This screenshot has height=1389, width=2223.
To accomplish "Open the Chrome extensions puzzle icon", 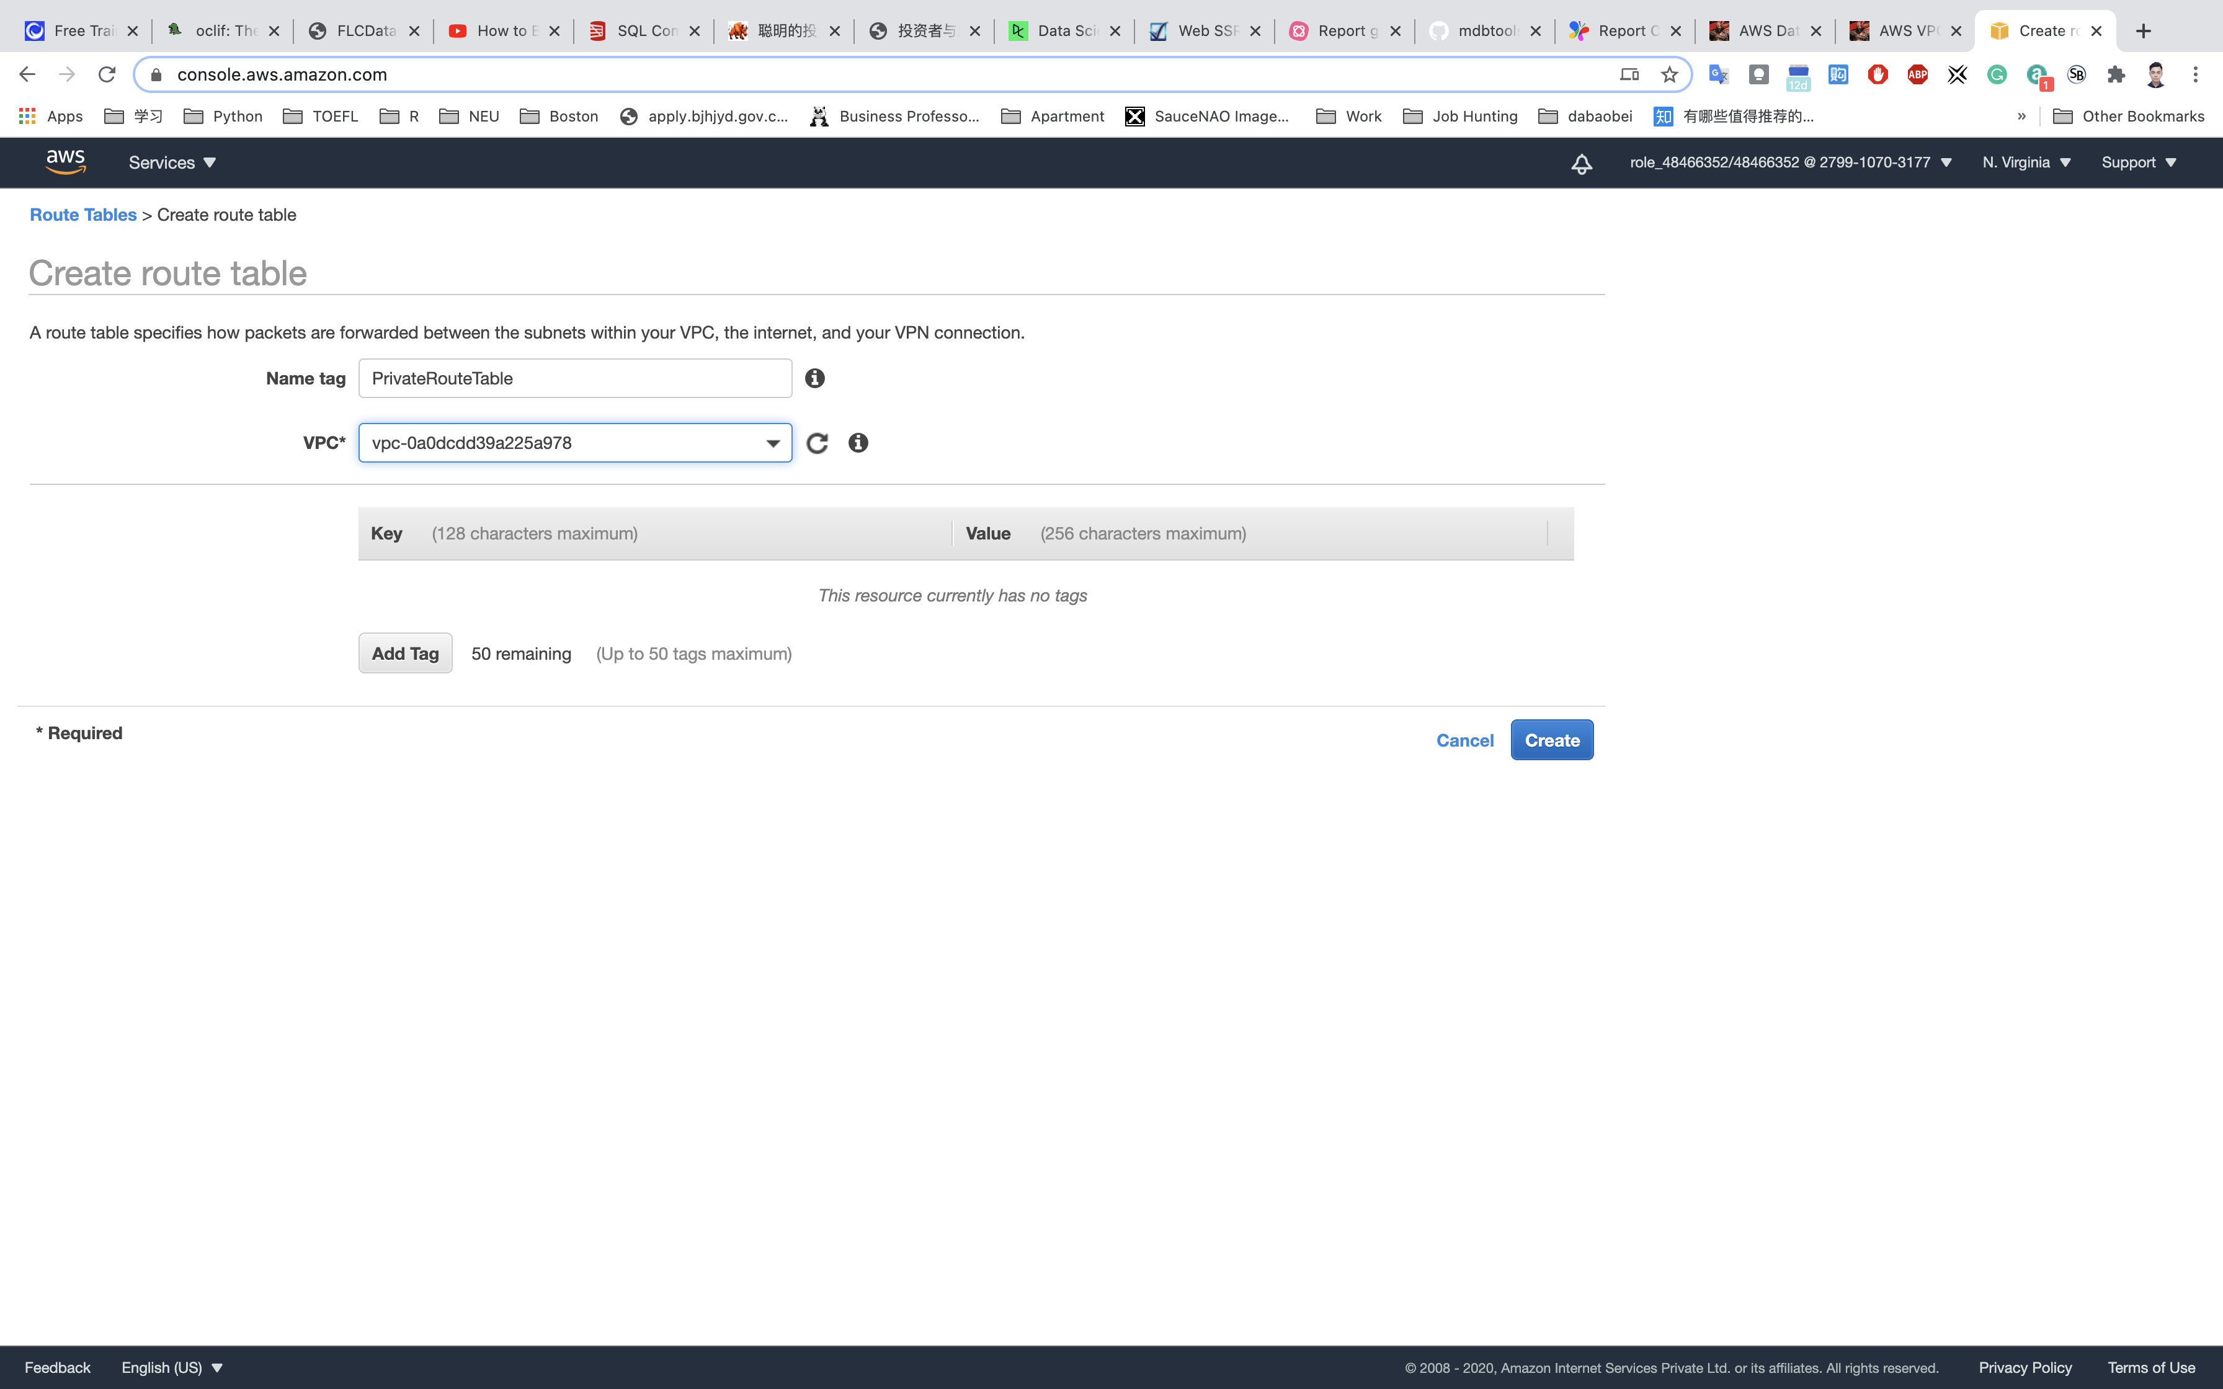I will click(x=2116, y=74).
